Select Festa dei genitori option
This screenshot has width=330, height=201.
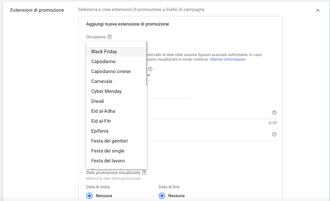(x=110, y=141)
